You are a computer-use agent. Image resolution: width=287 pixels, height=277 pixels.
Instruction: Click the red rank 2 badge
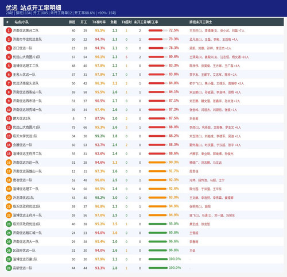point(9,39)
